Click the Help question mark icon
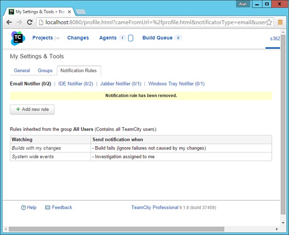 click(23, 208)
